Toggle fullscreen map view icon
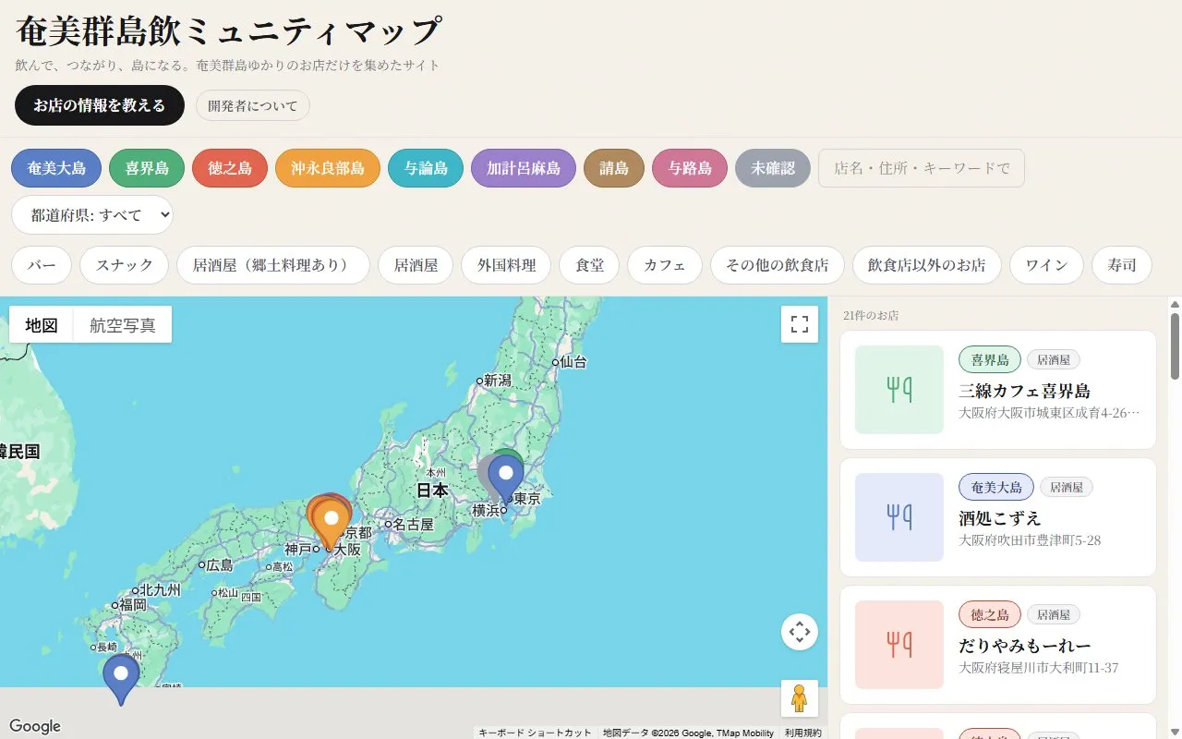Image resolution: width=1182 pixels, height=739 pixels. point(800,324)
